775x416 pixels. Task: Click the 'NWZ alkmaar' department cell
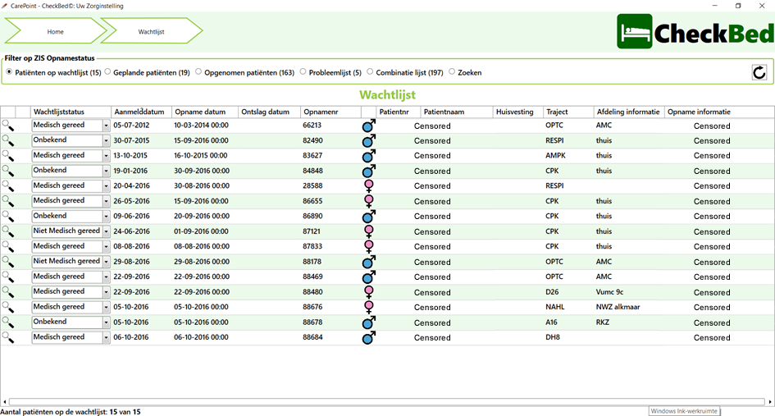618,307
